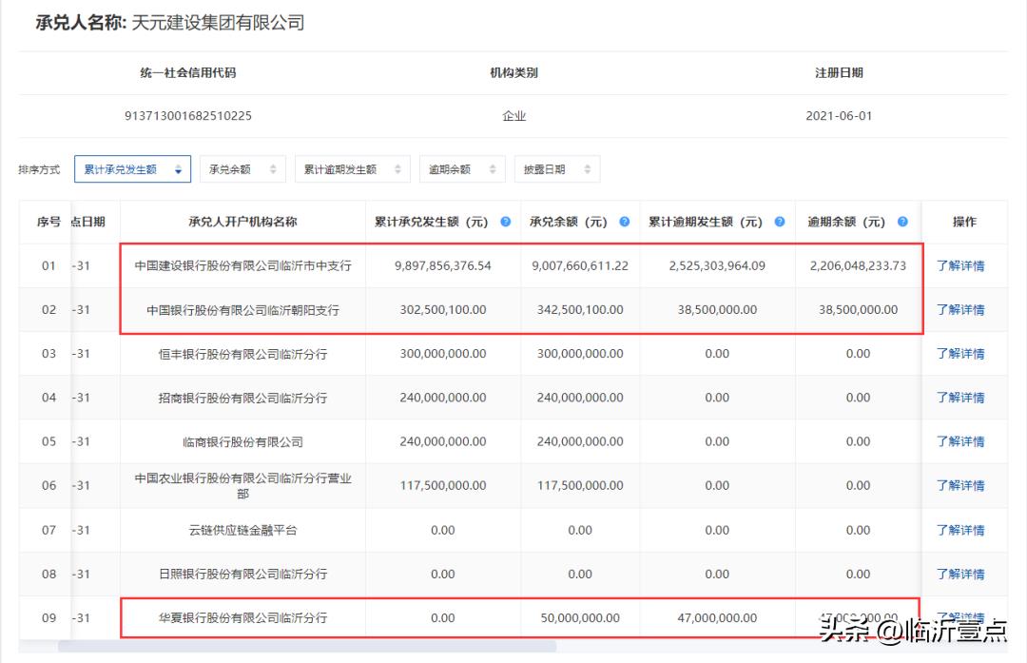Open 了解详情 for row 07 云链供应链金融平台
This screenshot has height=663, width=1027.
pyautogui.click(x=960, y=529)
